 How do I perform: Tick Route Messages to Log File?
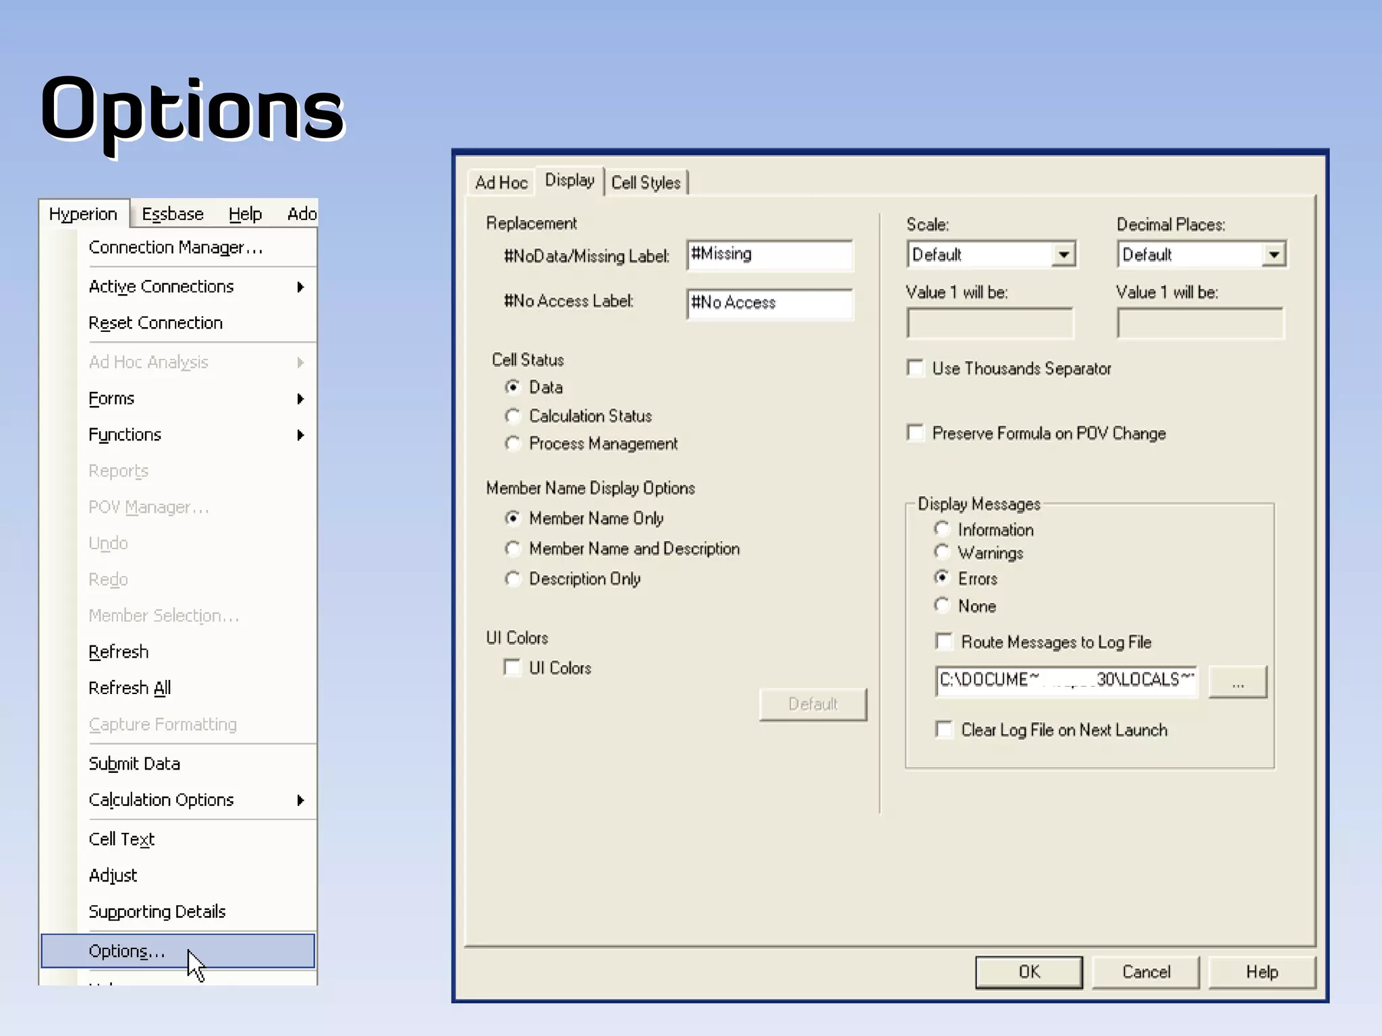944,641
